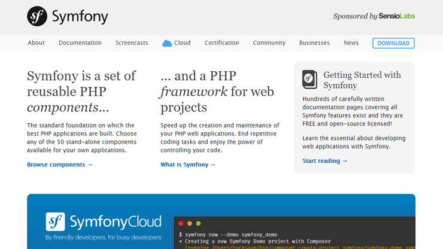Select Certification in the nav bar

coord(221,42)
